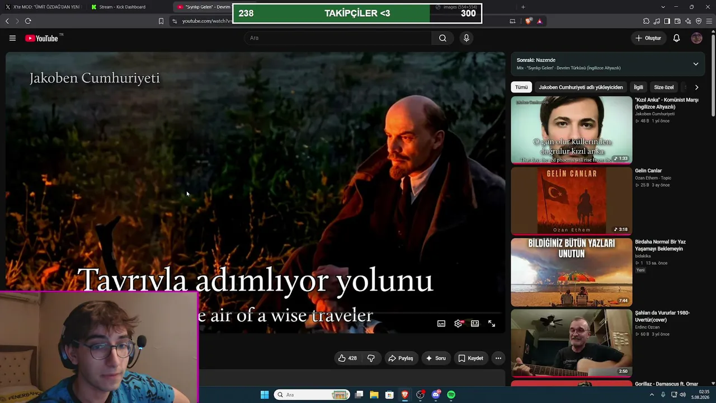Open the browser extensions puzzle icon

646,21
